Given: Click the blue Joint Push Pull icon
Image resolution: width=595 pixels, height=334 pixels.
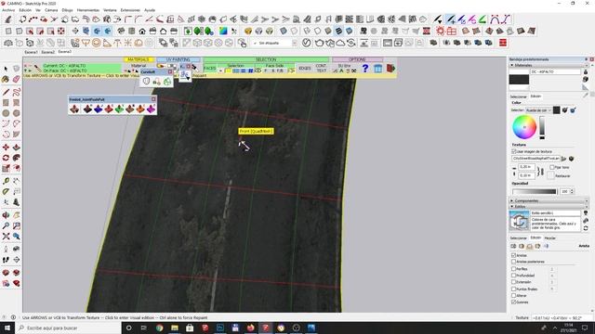Looking at the screenshot, I should (99, 109).
